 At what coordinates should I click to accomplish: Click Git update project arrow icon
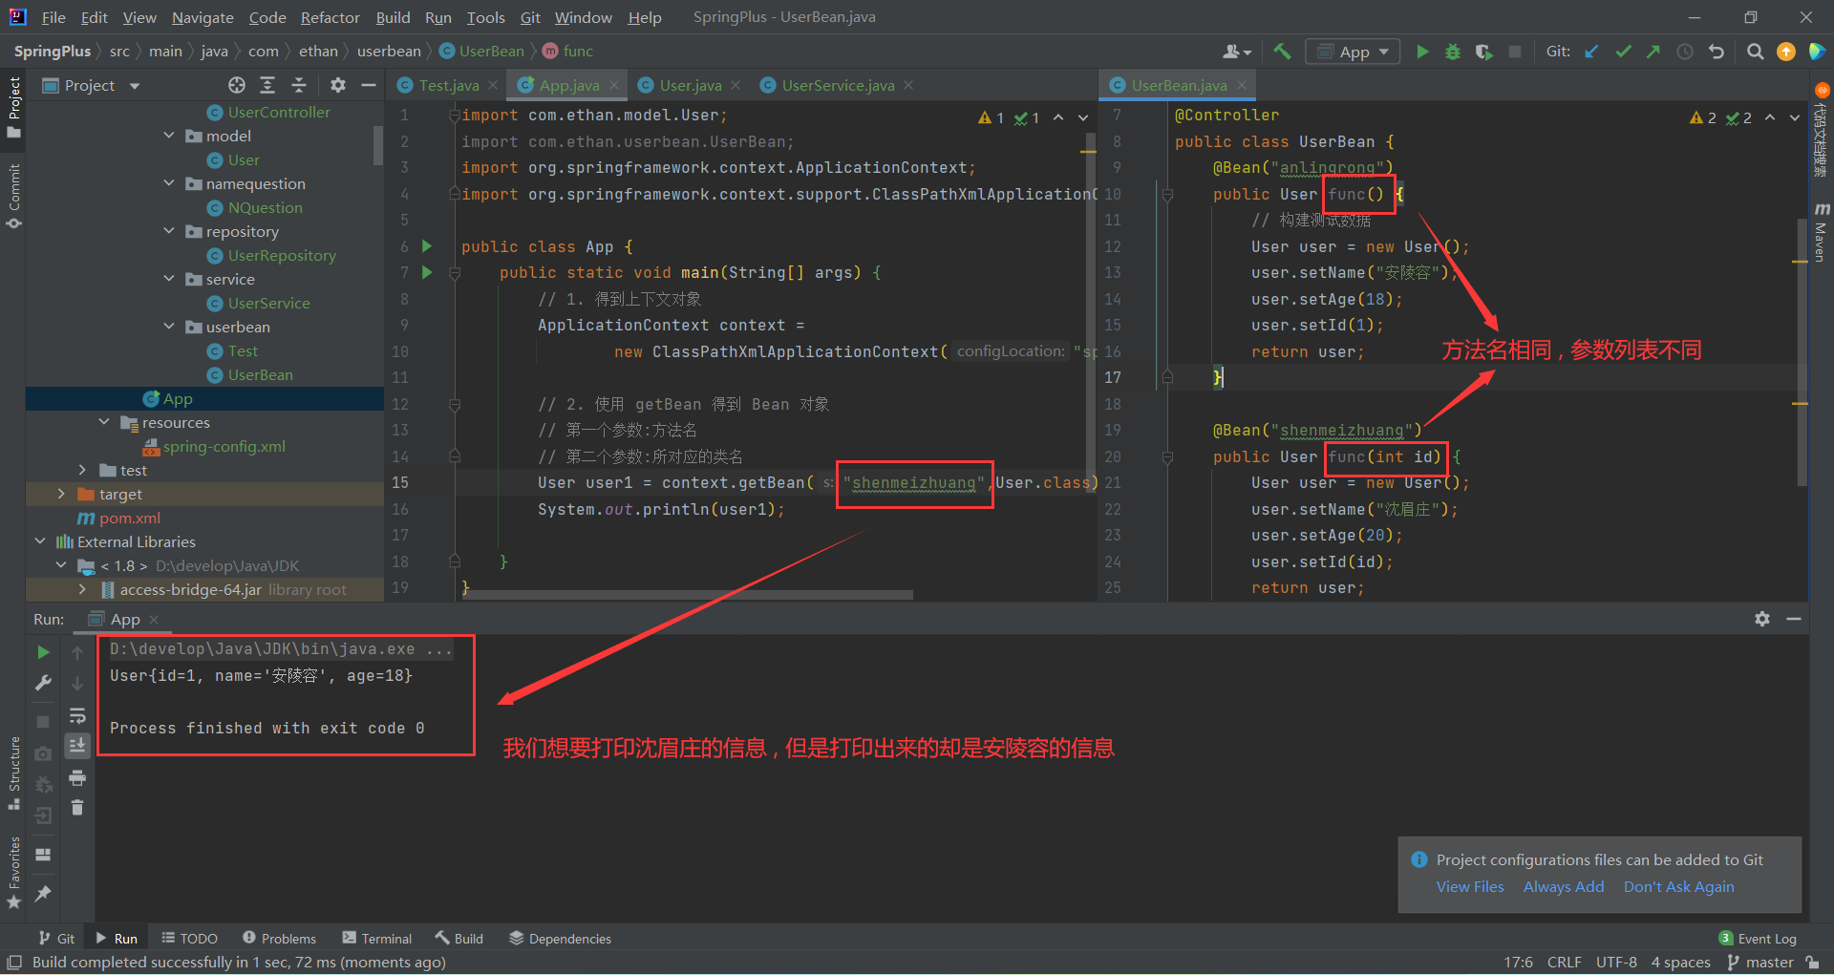(x=1591, y=52)
